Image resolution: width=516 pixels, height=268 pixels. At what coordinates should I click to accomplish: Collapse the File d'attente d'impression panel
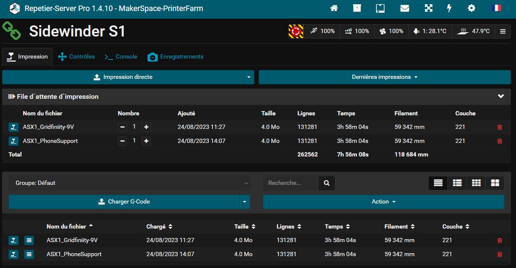(x=501, y=97)
